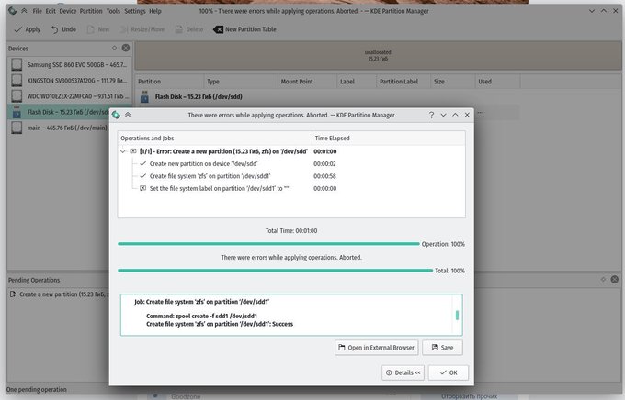Click the dialog's app icon in title bar

point(116,115)
